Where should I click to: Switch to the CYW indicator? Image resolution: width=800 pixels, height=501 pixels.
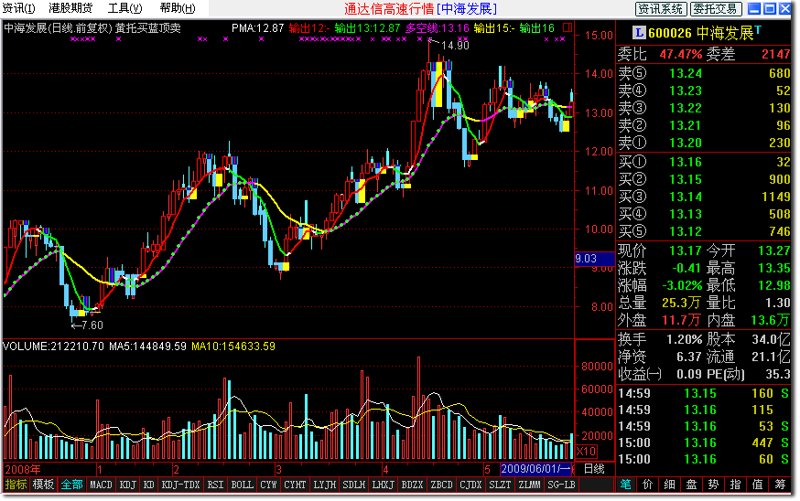point(268,485)
